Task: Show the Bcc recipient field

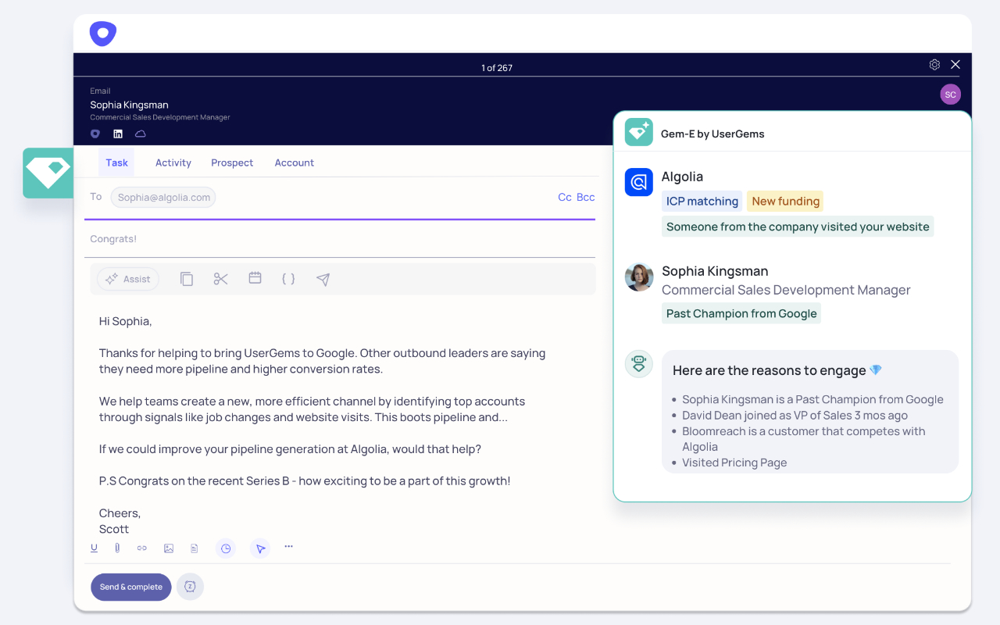Action: [x=584, y=197]
